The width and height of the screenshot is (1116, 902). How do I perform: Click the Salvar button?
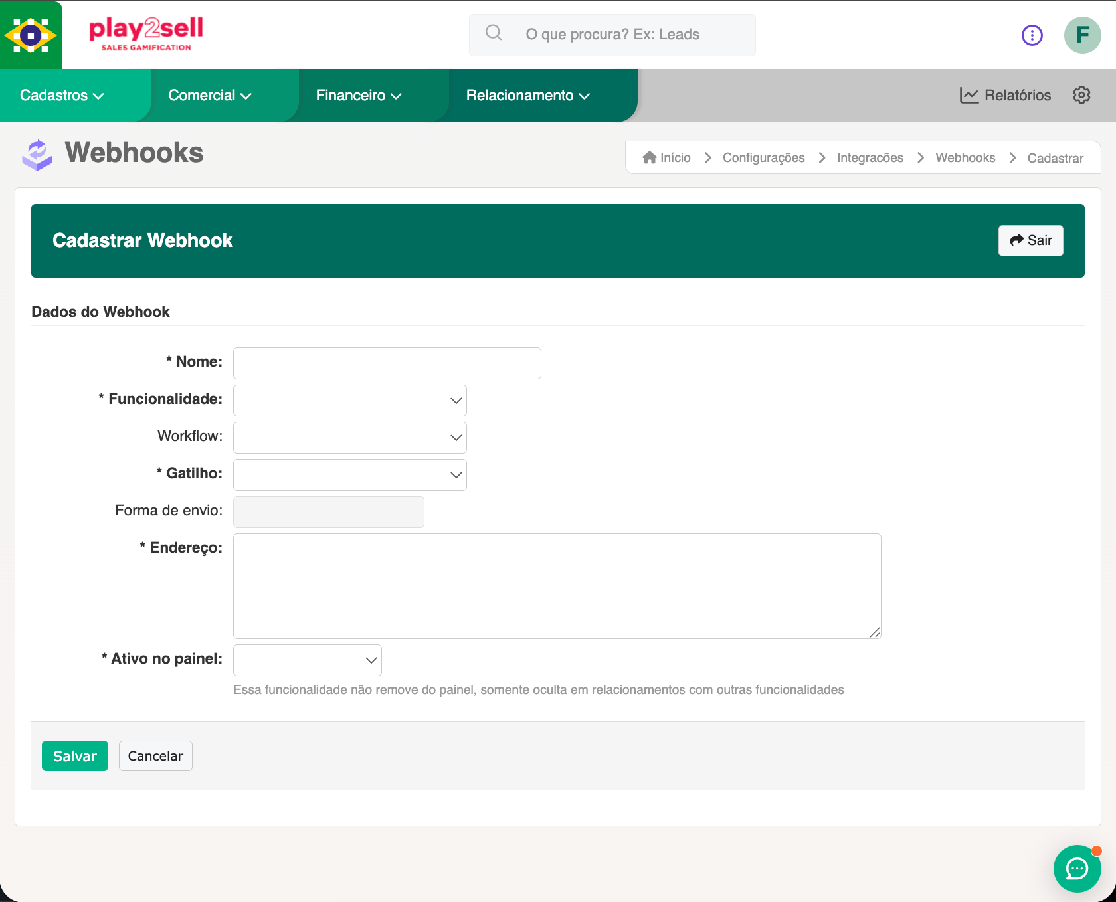click(74, 756)
